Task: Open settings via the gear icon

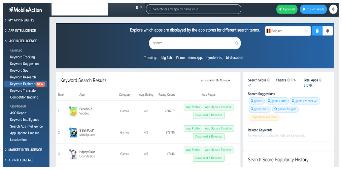Action: [x=333, y=9]
